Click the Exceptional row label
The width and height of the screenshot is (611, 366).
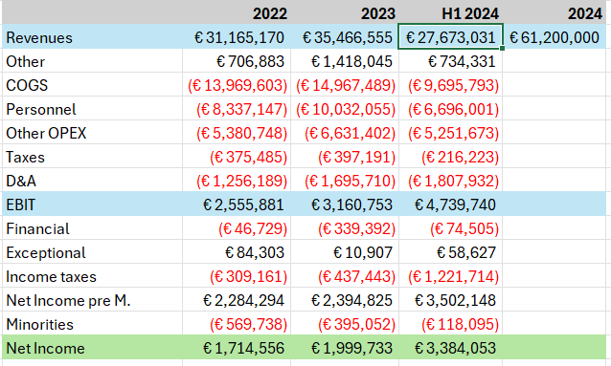pyautogui.click(x=46, y=253)
